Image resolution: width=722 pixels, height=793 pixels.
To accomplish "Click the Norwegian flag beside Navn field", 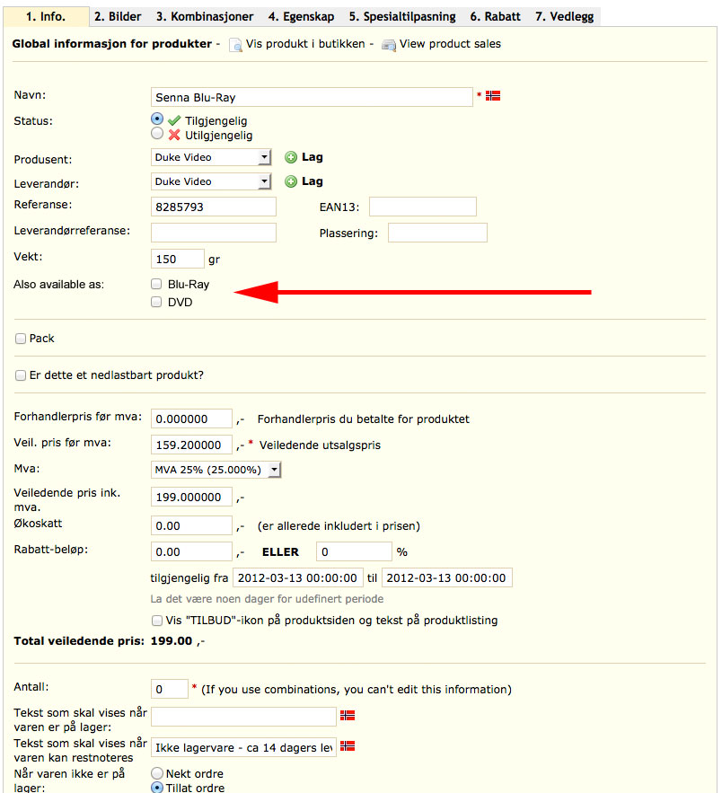I will (492, 95).
